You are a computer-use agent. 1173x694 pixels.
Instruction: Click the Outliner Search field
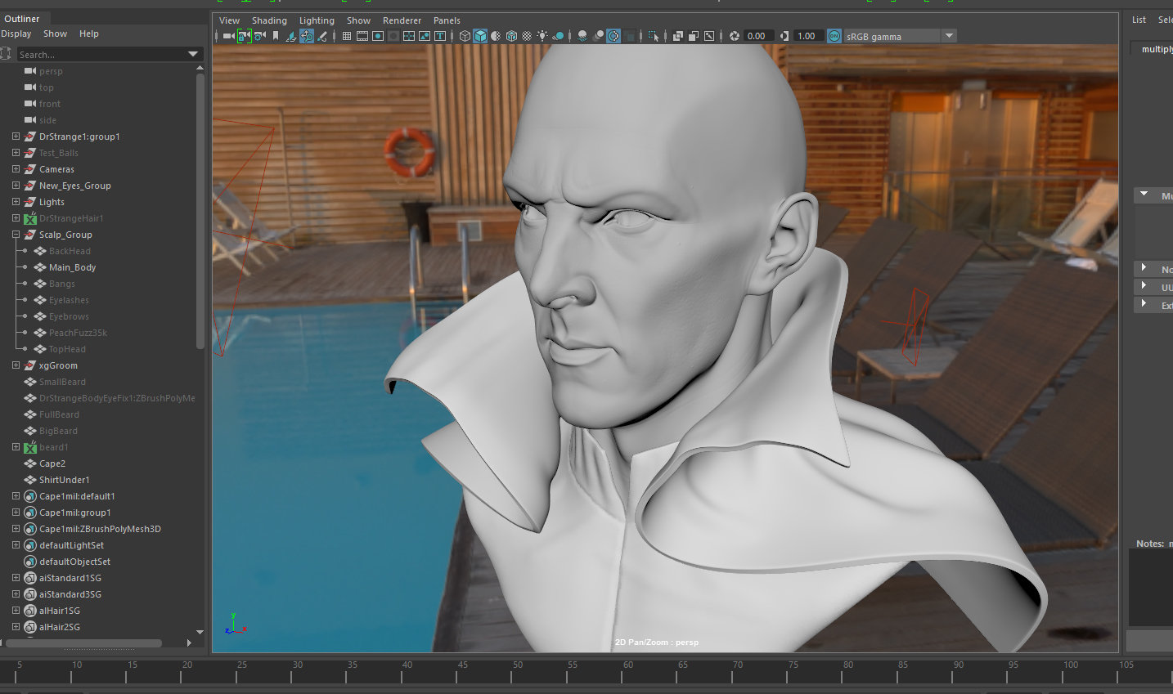(x=101, y=54)
